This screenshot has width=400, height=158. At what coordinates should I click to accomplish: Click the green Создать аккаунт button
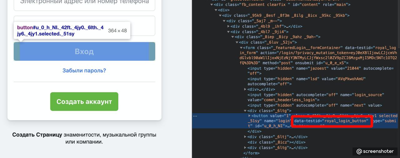(84, 101)
